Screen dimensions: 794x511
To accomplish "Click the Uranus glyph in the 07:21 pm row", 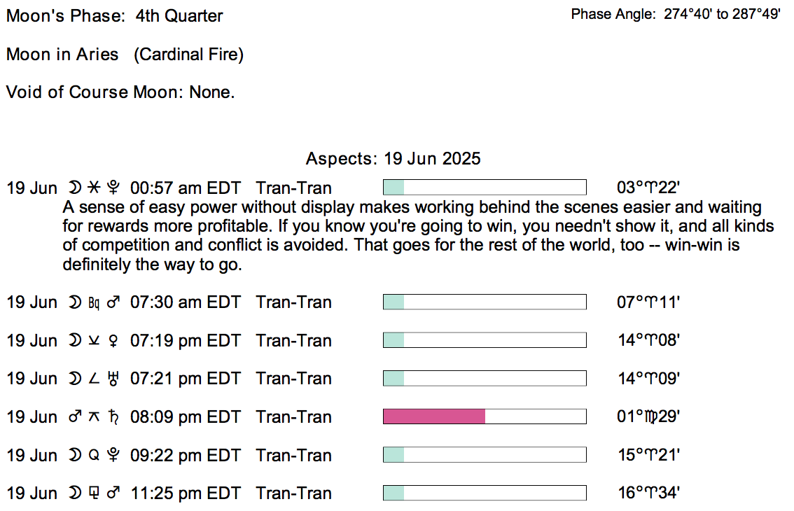I will [x=113, y=379].
